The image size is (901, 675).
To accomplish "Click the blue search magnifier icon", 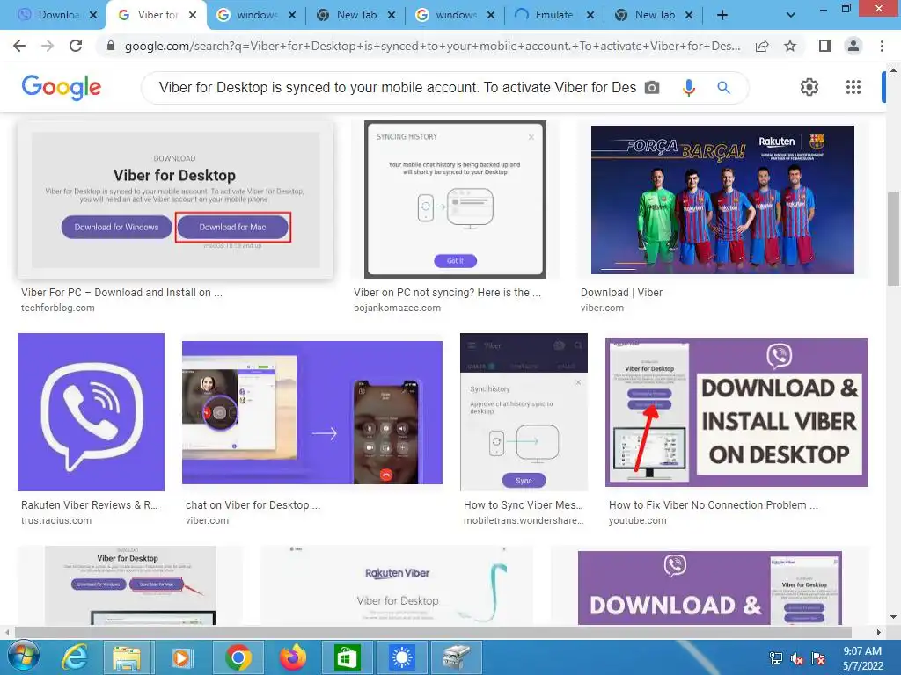I will click(723, 87).
